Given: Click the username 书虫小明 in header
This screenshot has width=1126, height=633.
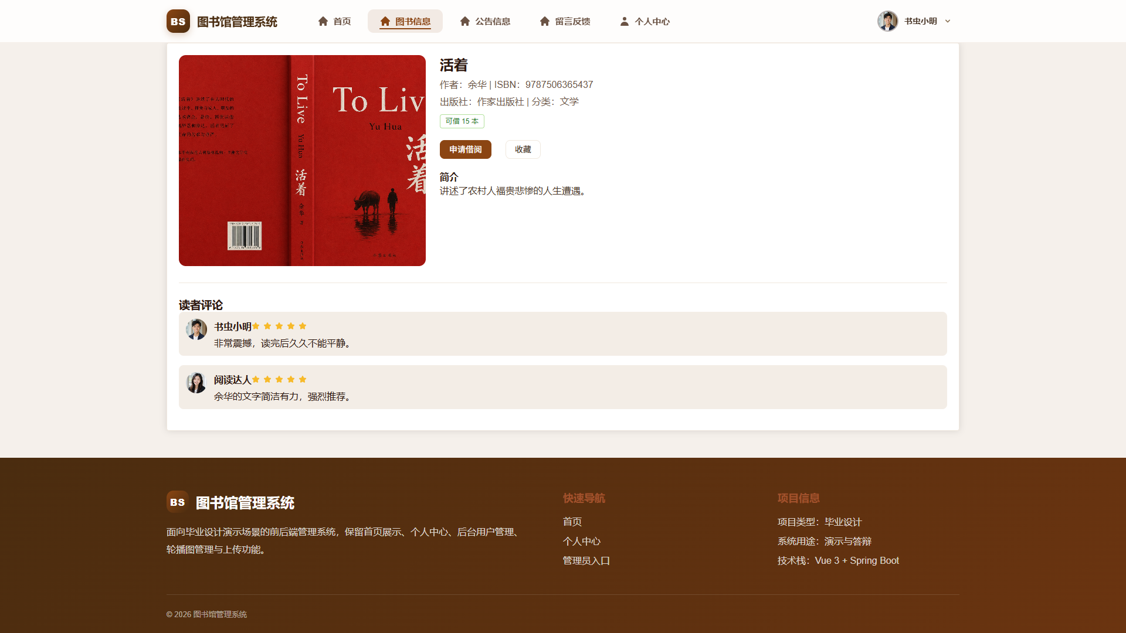Looking at the screenshot, I should [921, 21].
